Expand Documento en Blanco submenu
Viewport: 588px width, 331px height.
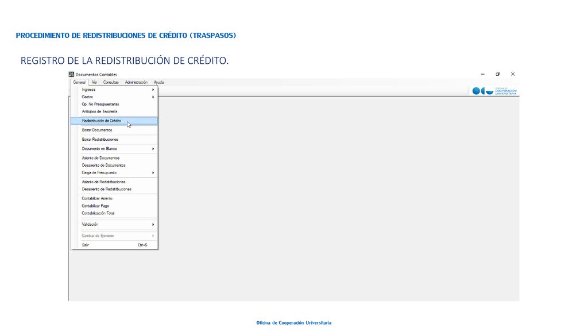tap(114, 149)
